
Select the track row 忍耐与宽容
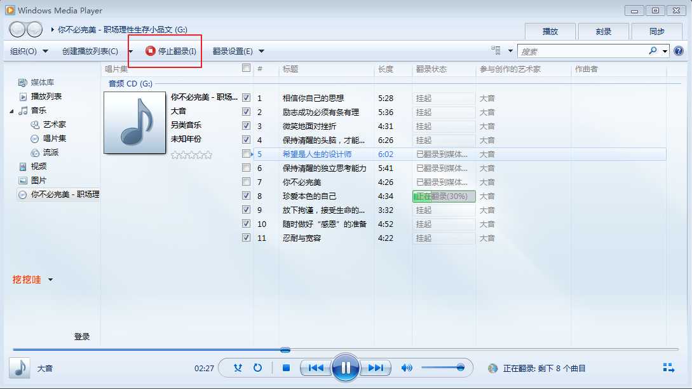[x=459, y=238]
